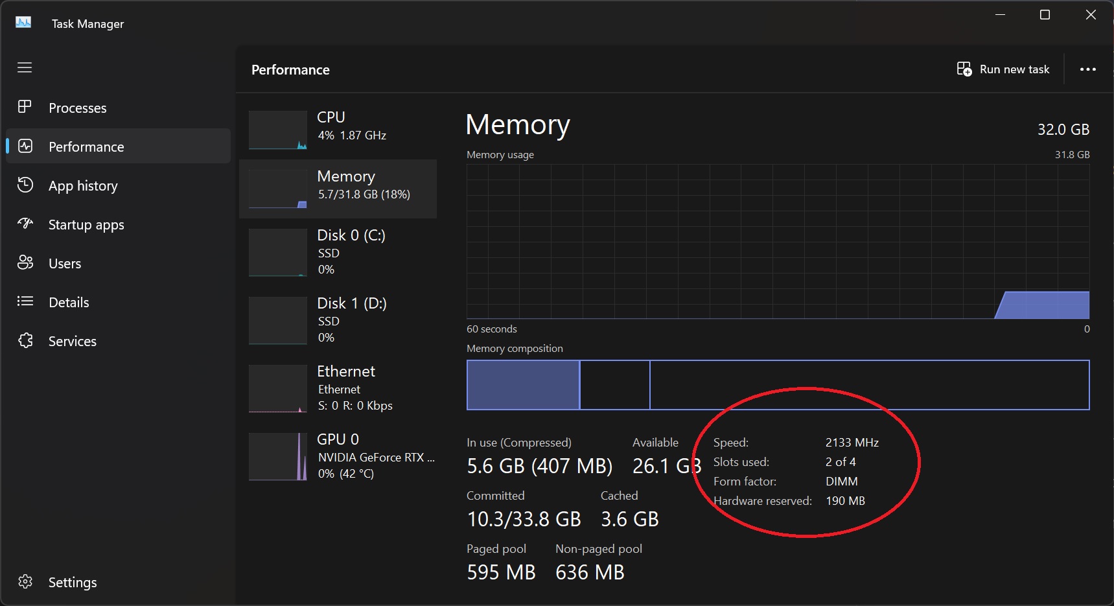Click the Services puzzle icon
This screenshot has height=606, width=1114.
pyautogui.click(x=25, y=340)
